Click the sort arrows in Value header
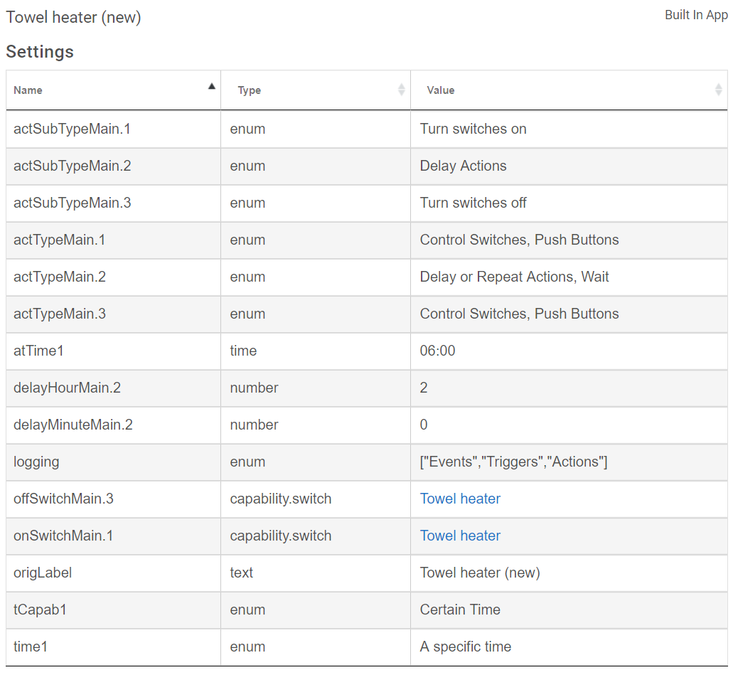The height and width of the screenshot is (675, 738). 718,90
